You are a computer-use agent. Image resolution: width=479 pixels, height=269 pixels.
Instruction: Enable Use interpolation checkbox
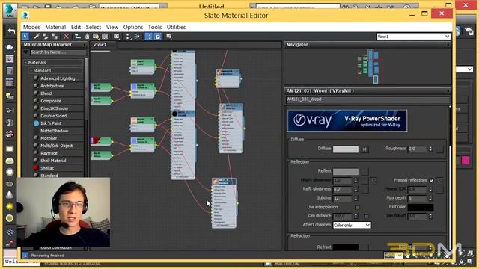pos(357,208)
